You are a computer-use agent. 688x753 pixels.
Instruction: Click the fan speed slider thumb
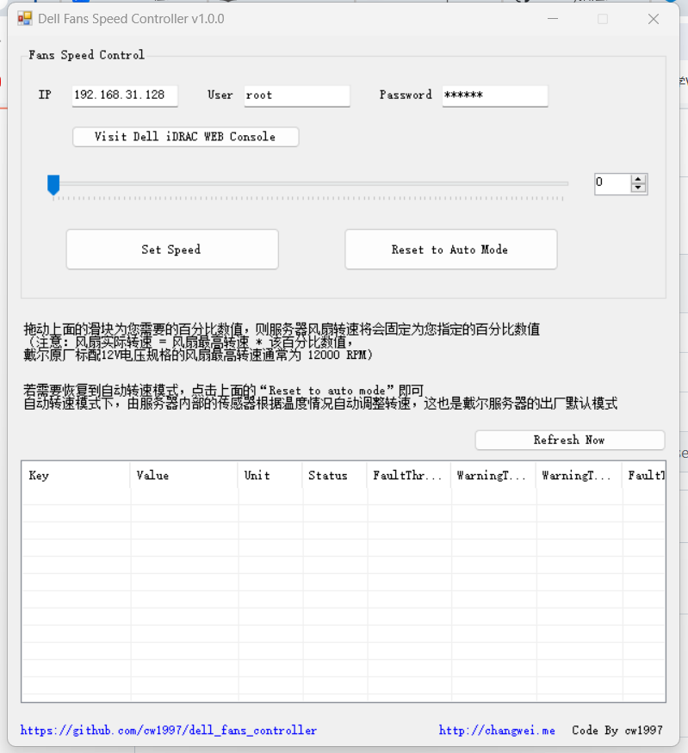coord(53,185)
